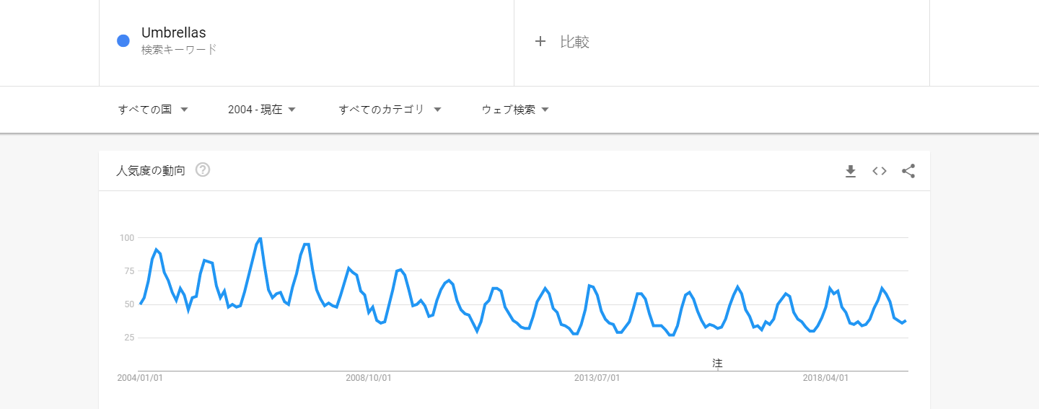Download the interest over time CSV
The width and height of the screenshot is (1039, 409).
pyautogui.click(x=851, y=171)
